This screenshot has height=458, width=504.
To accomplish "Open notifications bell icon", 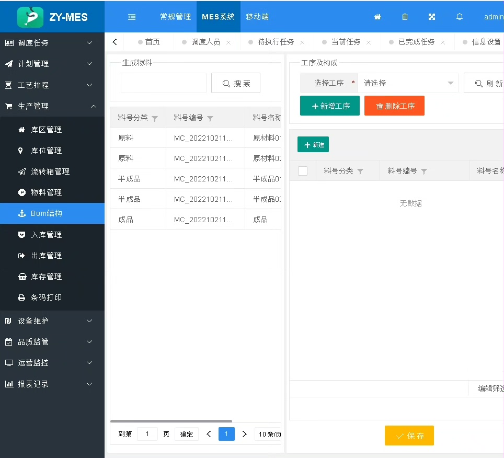I will tap(460, 17).
